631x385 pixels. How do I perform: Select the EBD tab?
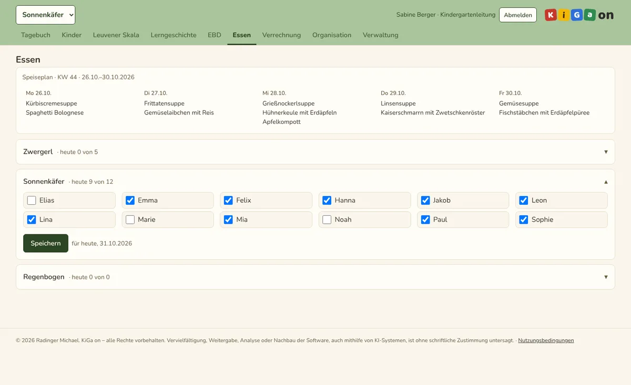215,35
